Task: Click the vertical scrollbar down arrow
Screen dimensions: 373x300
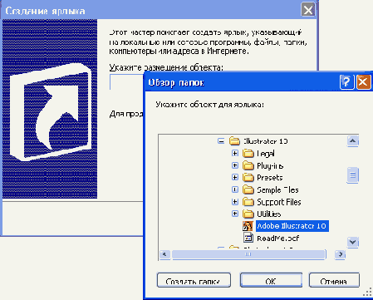Action: point(352,242)
